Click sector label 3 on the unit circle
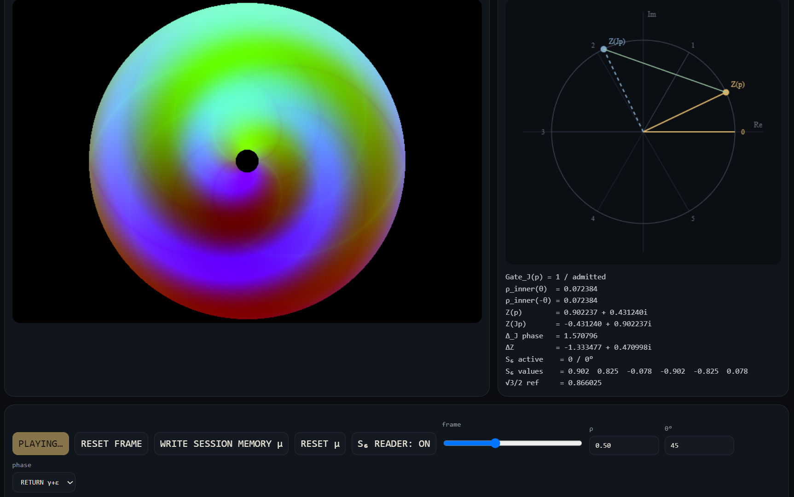Image resolution: width=794 pixels, height=497 pixels. tap(543, 132)
